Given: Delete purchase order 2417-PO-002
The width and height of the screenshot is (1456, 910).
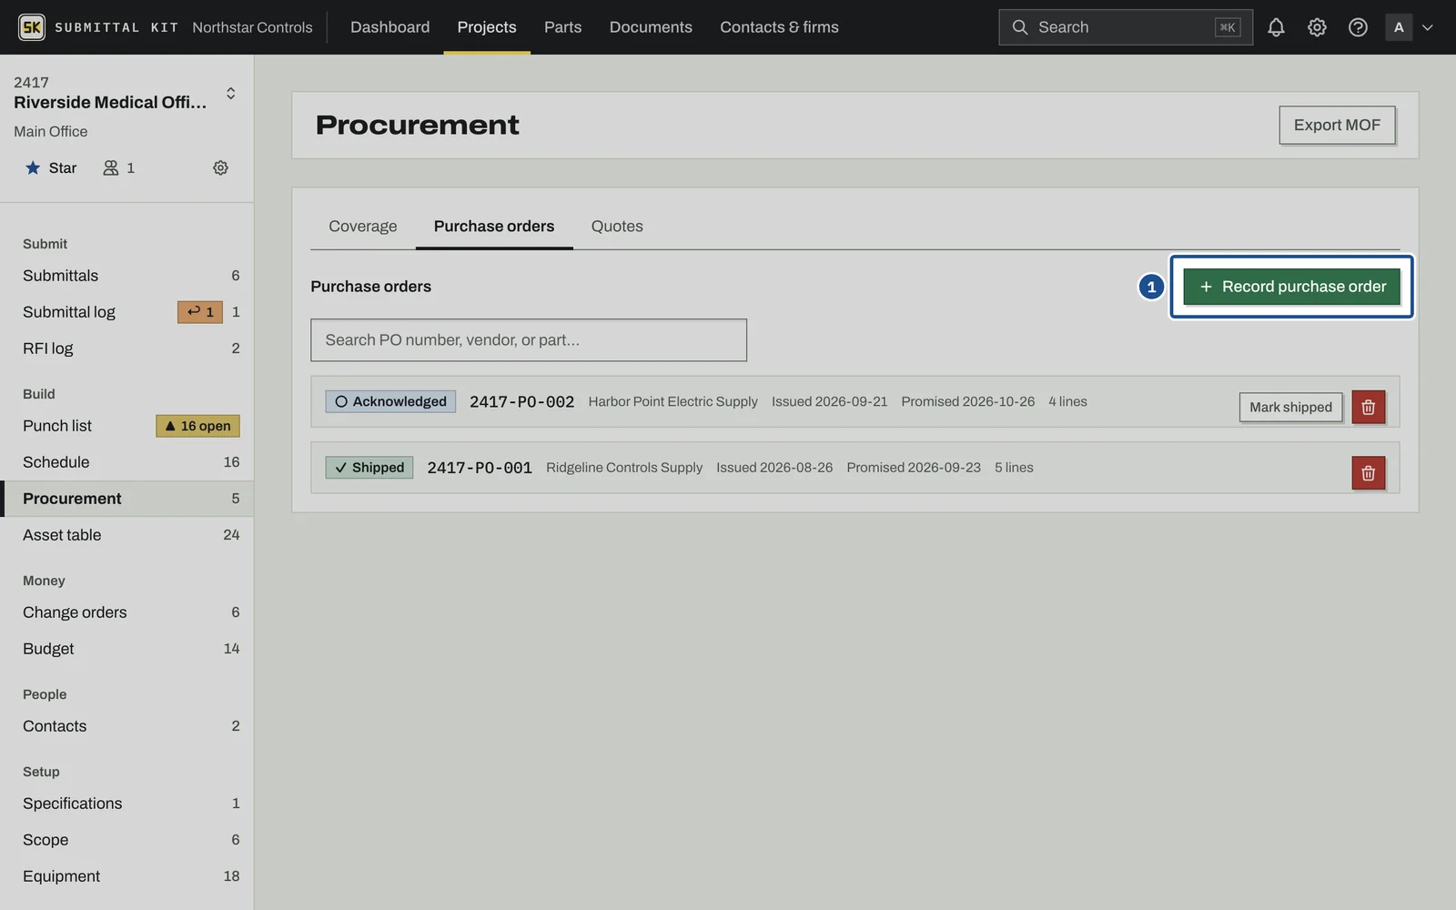Looking at the screenshot, I should point(1368,407).
